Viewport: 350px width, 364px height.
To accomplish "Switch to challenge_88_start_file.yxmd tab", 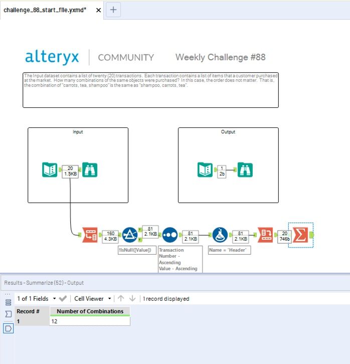I will point(45,10).
